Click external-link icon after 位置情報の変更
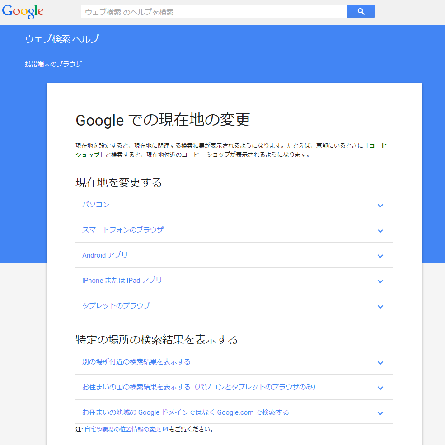The height and width of the screenshot is (445, 445). click(x=165, y=429)
